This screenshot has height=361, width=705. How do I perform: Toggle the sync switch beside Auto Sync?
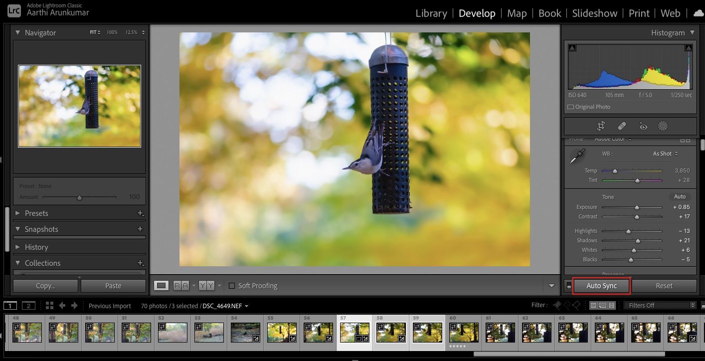[x=569, y=285]
